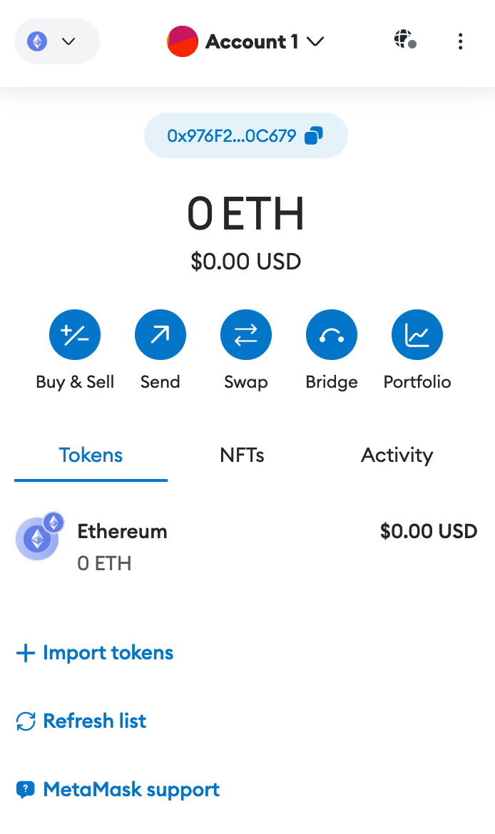The height and width of the screenshot is (834, 495).
Task: Click the connected sites globe icon
Action: tap(403, 41)
